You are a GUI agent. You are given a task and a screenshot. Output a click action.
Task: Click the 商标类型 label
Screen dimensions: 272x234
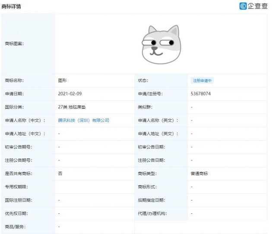tap(147, 173)
